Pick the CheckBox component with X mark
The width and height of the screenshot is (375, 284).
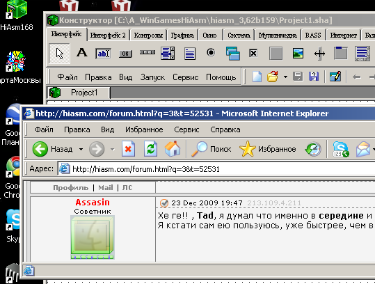pos(253,53)
